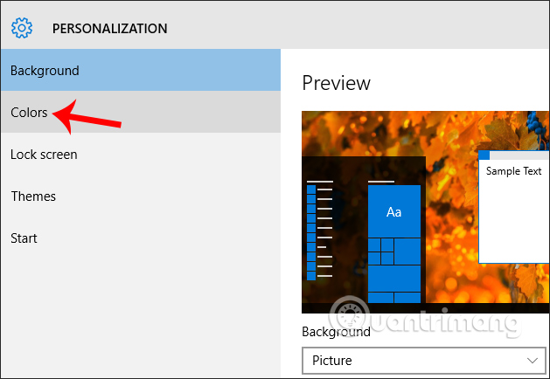Click the top blue square in preview start list
Viewport: 550px width, 379px height.
[x=311, y=187]
